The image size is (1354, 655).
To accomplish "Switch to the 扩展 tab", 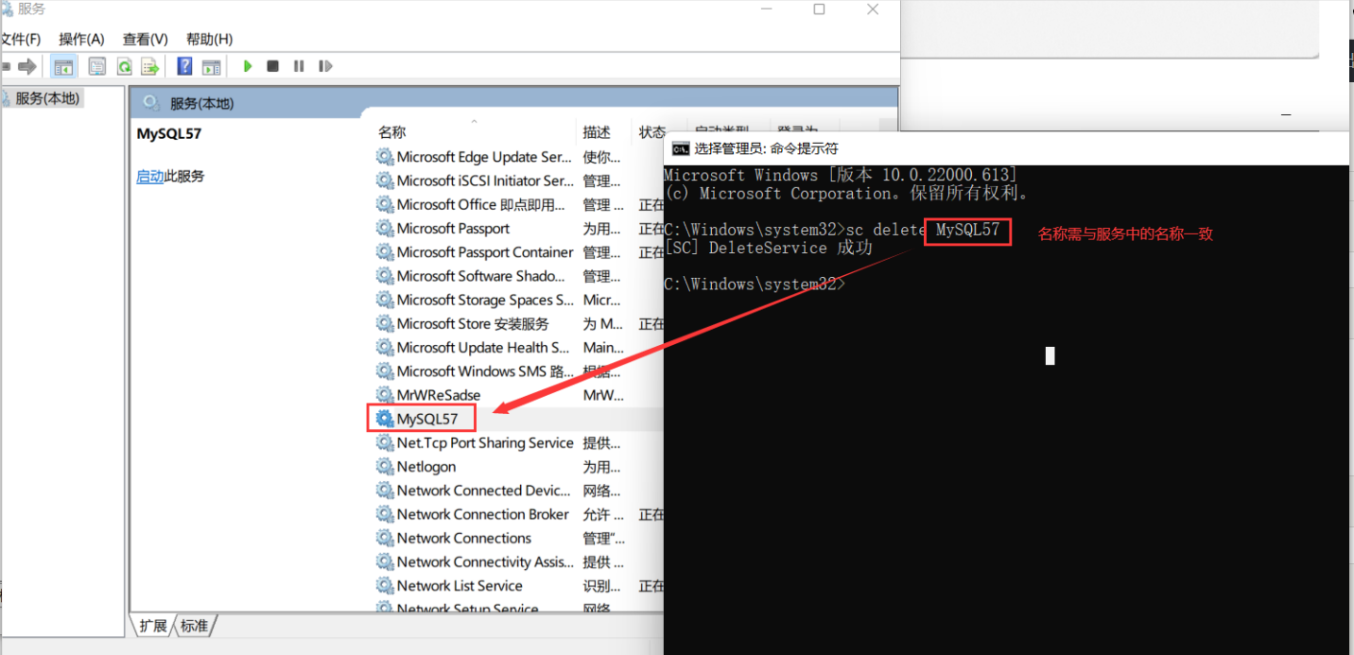I will coord(153,626).
